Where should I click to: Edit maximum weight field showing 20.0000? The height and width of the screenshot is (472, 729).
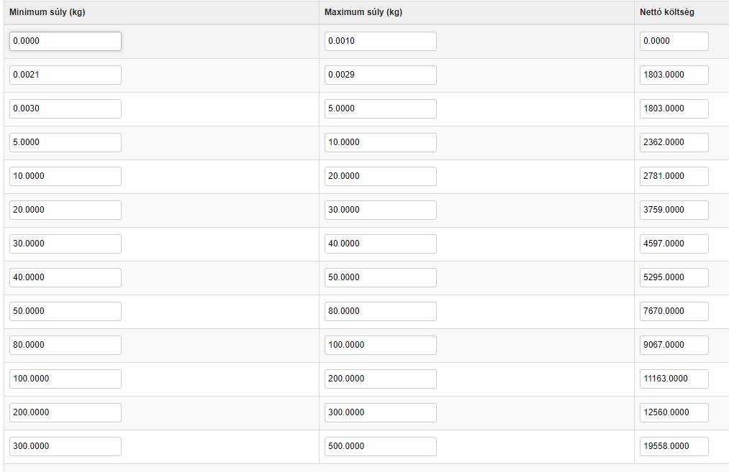[380, 176]
